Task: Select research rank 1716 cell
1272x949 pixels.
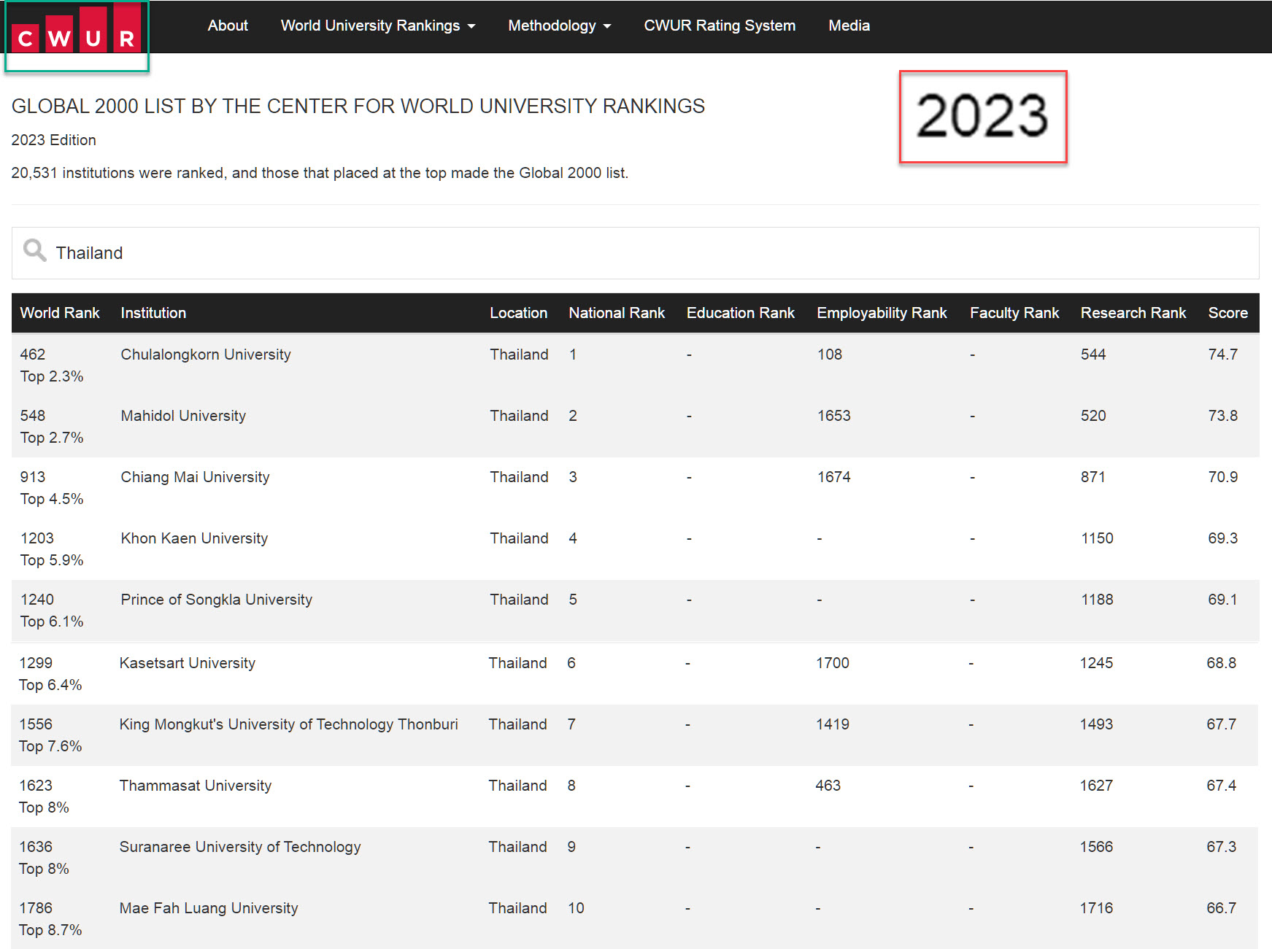Action: click(1096, 908)
